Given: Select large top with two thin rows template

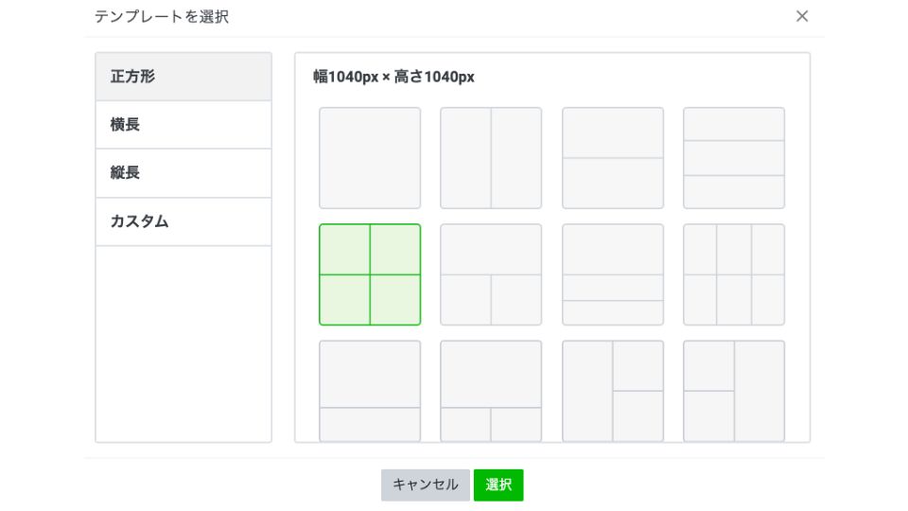Looking at the screenshot, I should click(x=613, y=274).
